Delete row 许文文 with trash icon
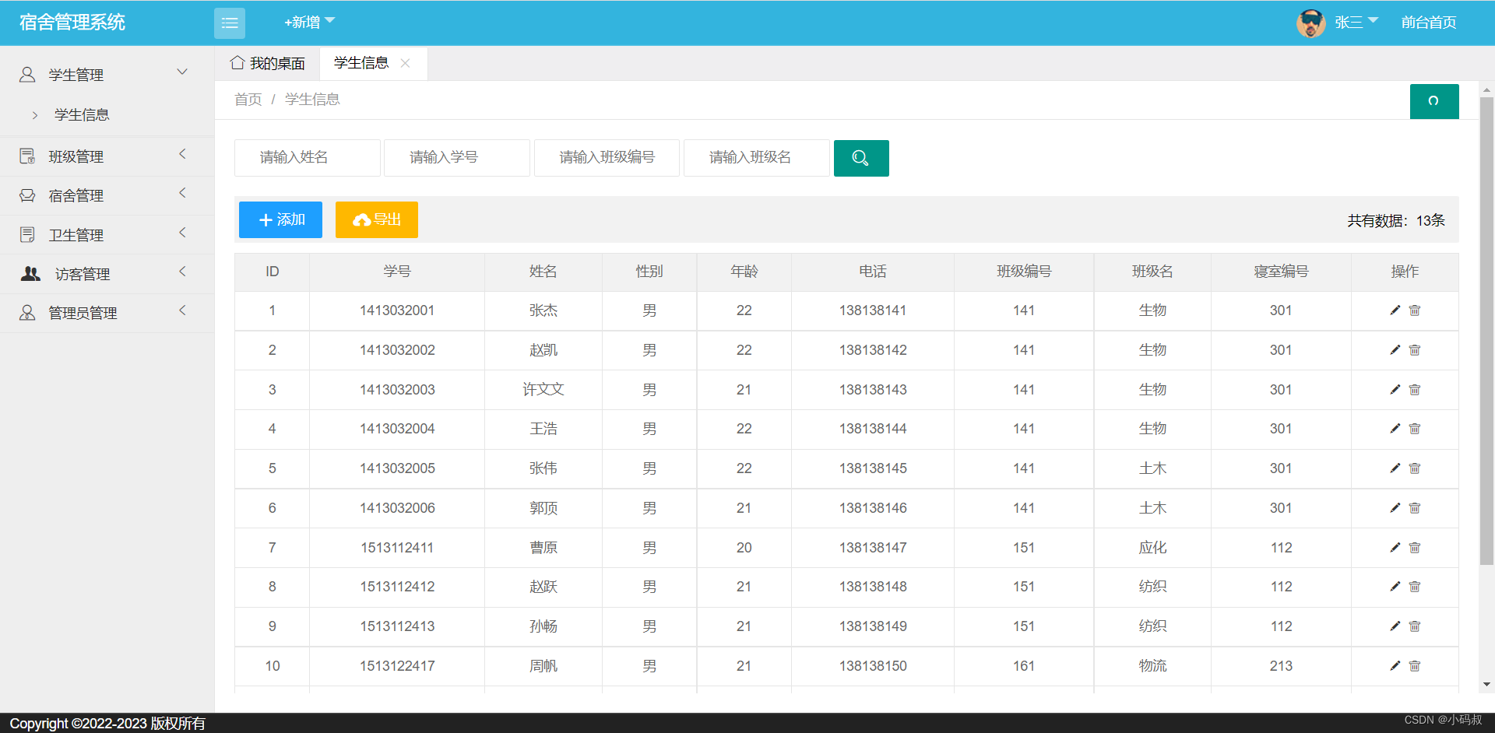This screenshot has width=1495, height=733. pos(1415,390)
